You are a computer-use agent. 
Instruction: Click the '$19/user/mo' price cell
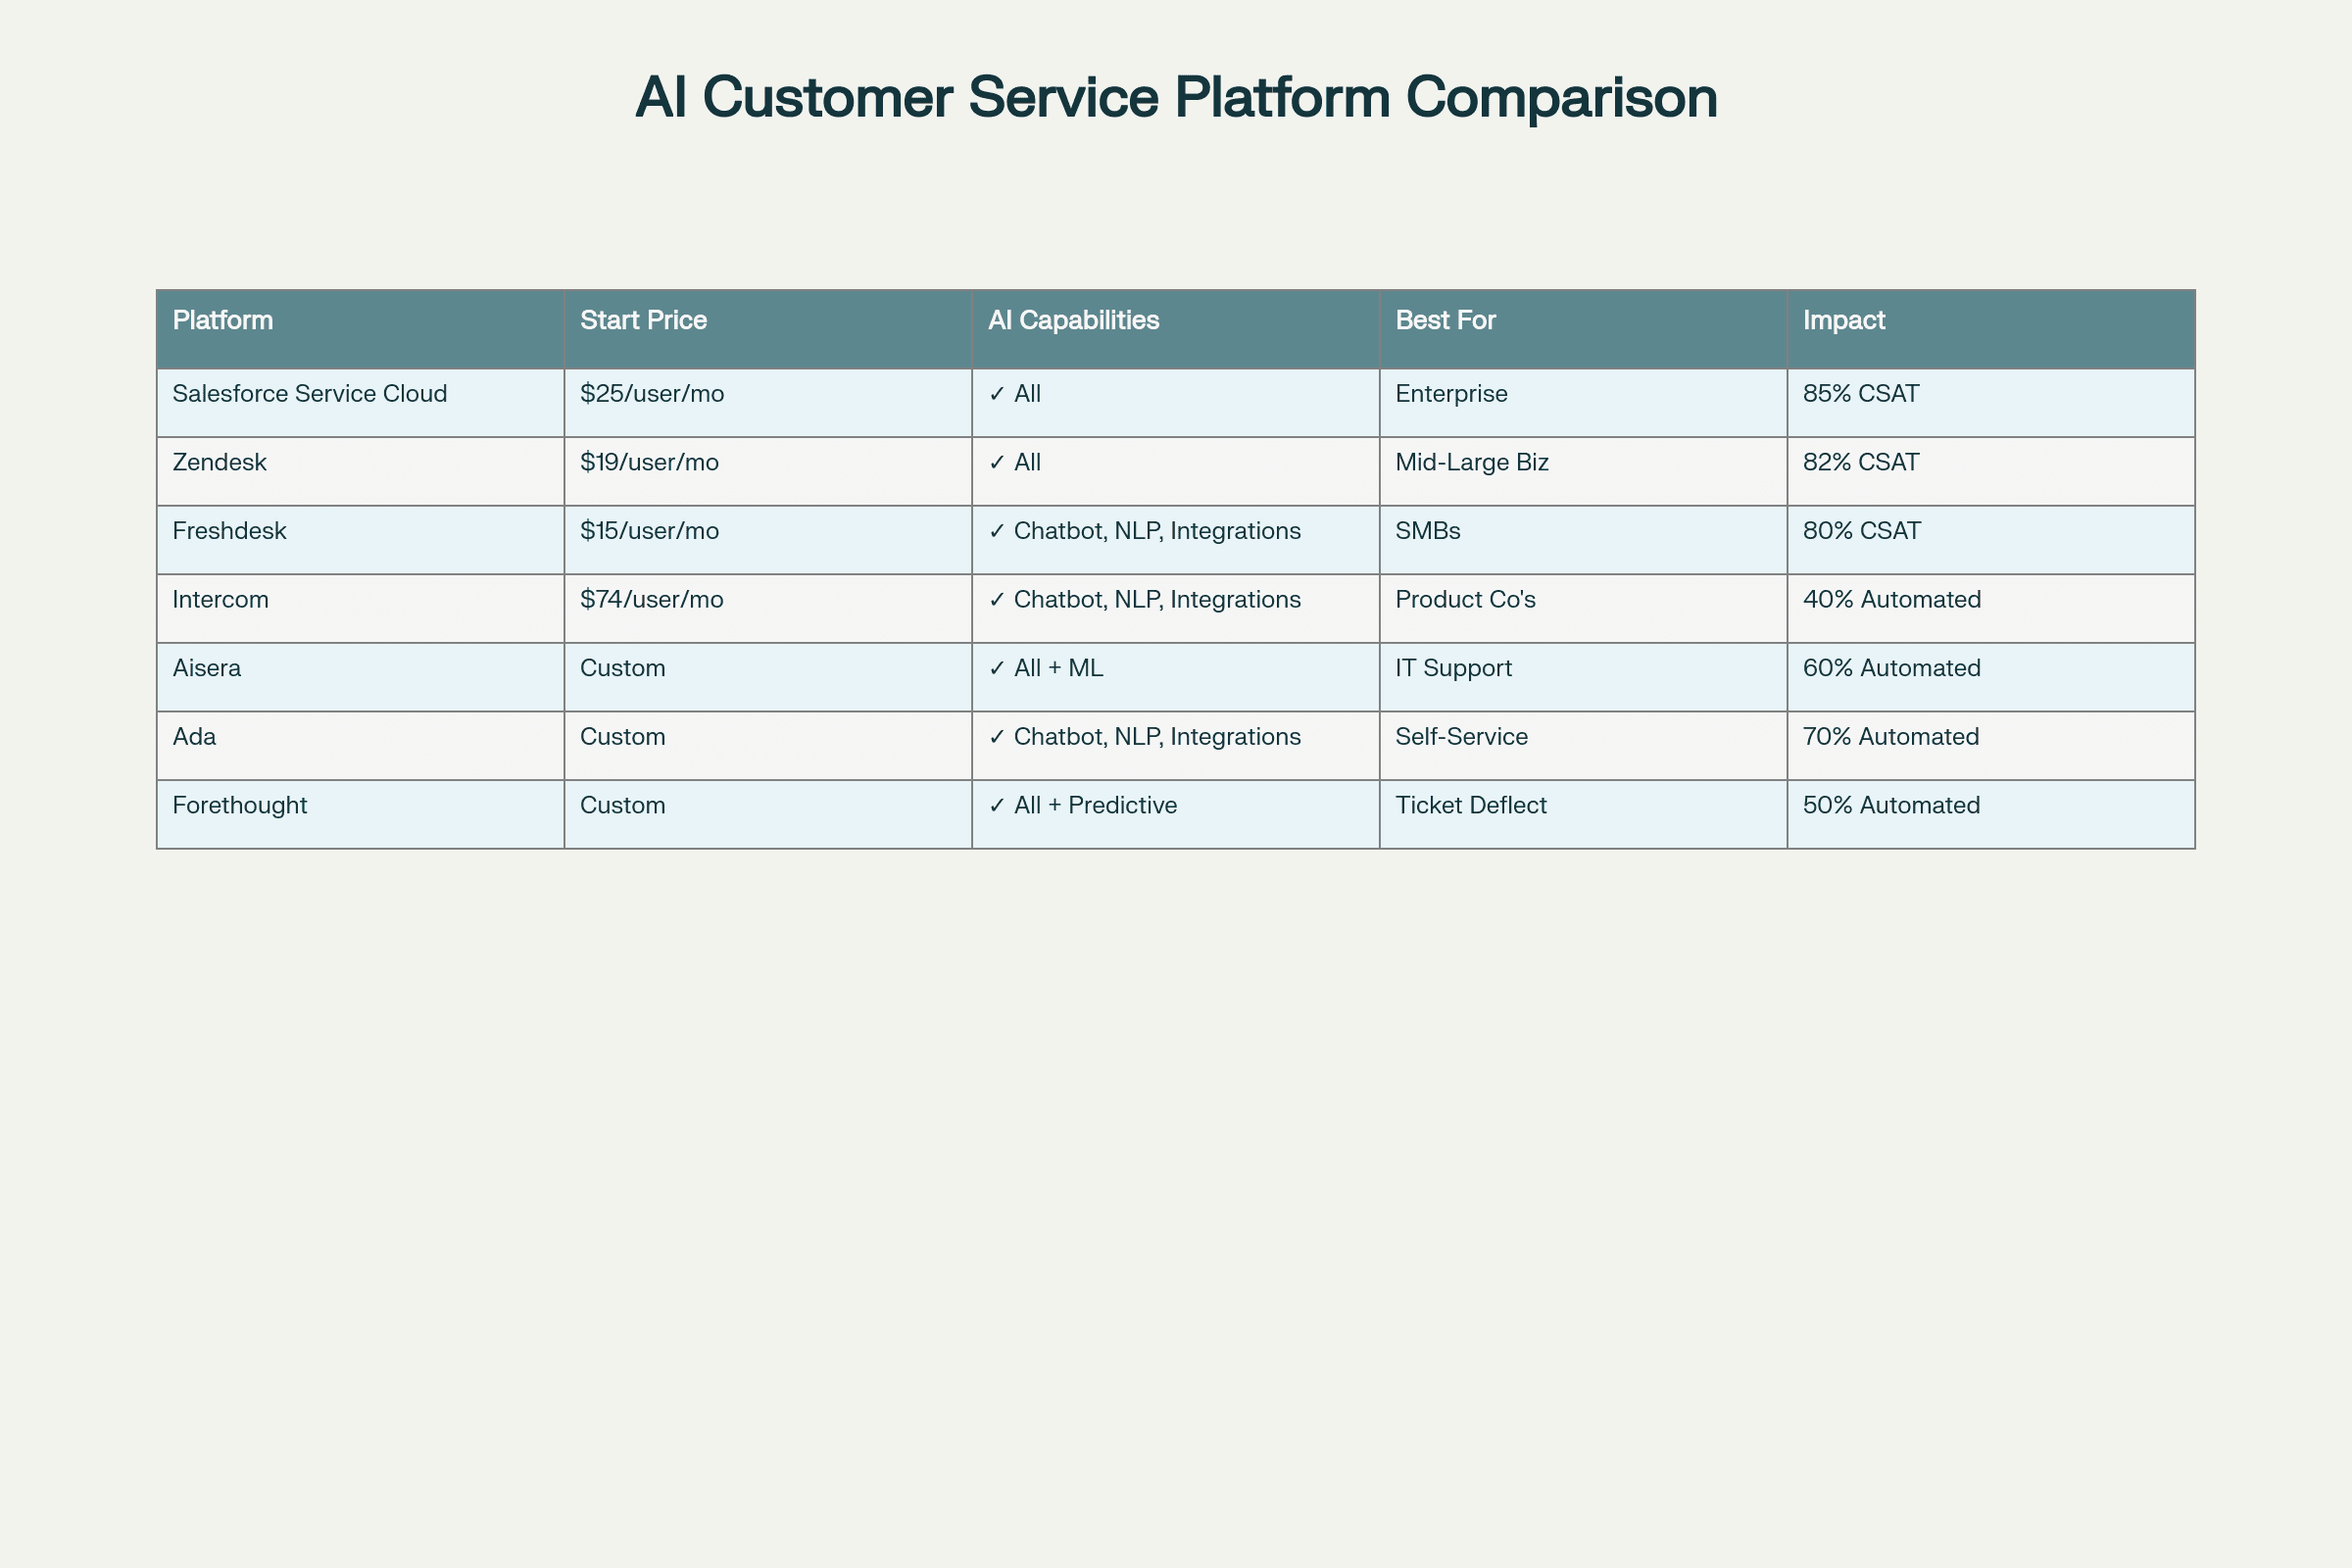pos(768,471)
